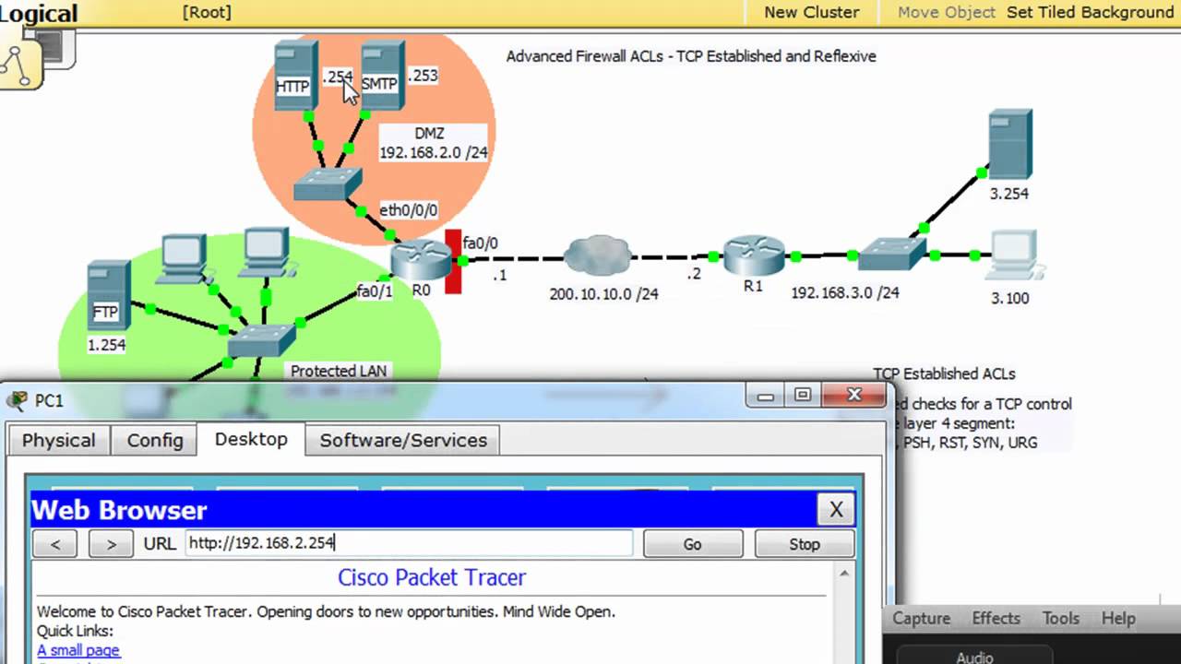The image size is (1181, 664).
Task: Follow the 'A small page' link
Action: 78,650
